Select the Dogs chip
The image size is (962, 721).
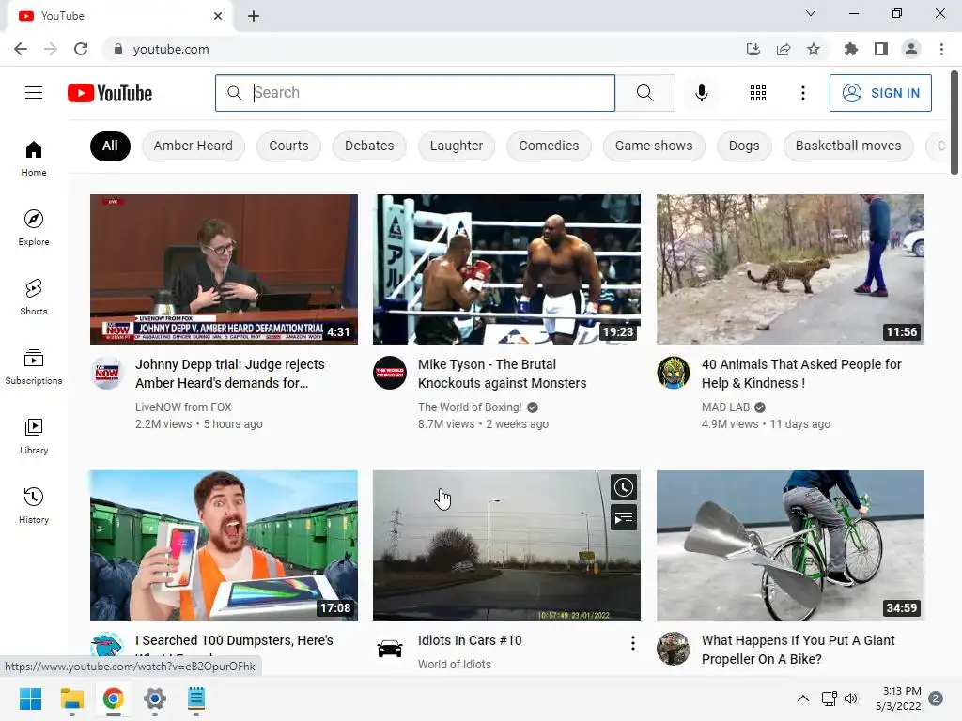coord(744,146)
